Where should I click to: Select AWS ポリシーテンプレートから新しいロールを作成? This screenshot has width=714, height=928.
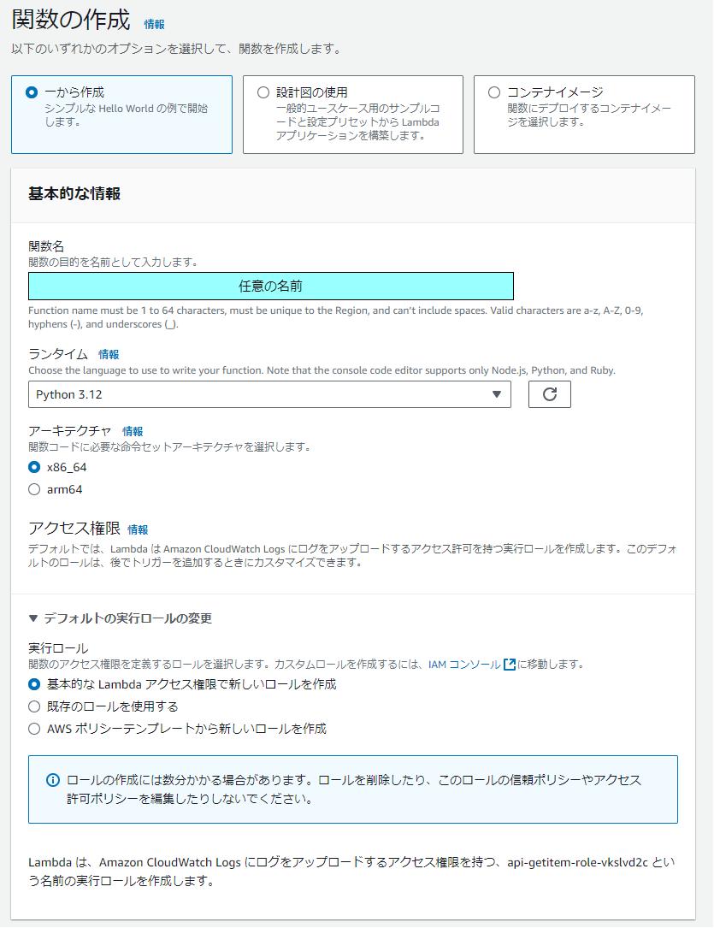point(34,729)
